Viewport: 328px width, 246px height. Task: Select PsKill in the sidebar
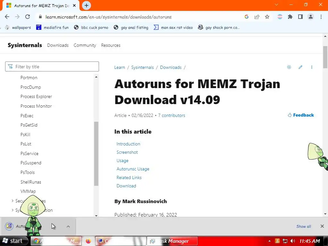pos(25,135)
